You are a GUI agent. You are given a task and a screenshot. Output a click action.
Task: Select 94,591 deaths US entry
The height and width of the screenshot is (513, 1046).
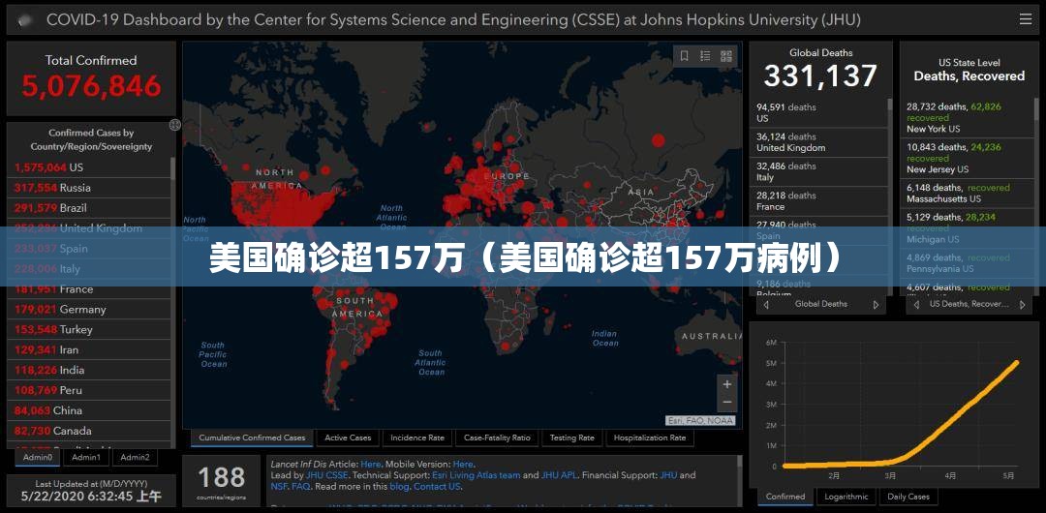click(x=820, y=112)
